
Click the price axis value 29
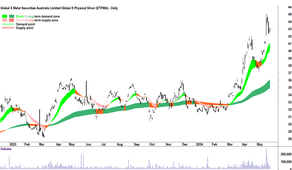[290, 132]
